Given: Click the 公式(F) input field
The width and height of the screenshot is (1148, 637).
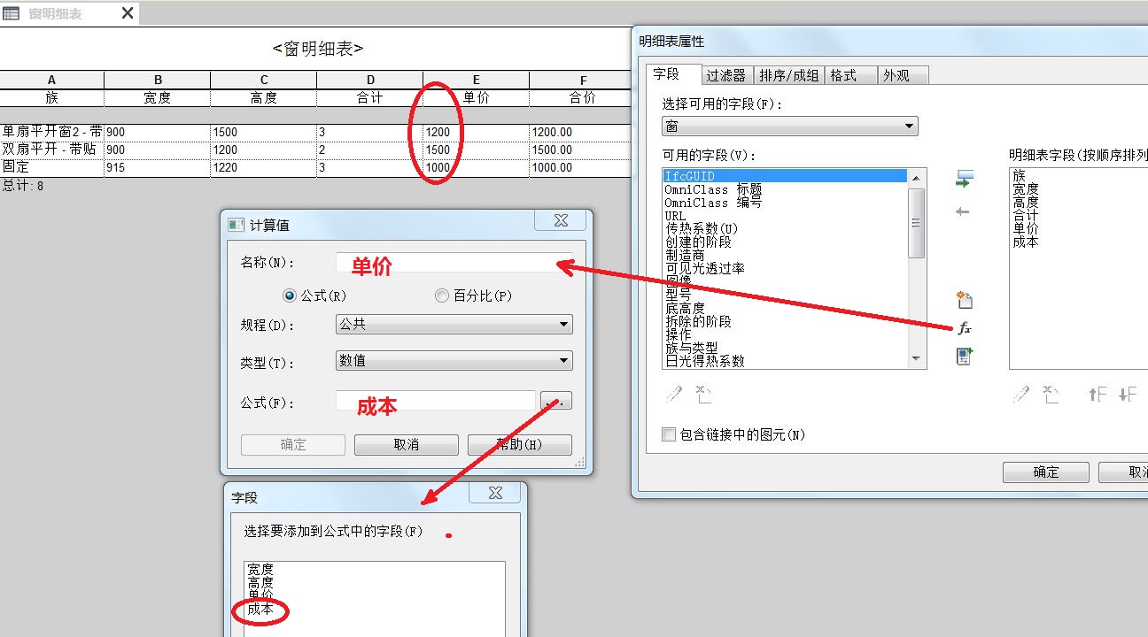Looking at the screenshot, I should (436, 402).
